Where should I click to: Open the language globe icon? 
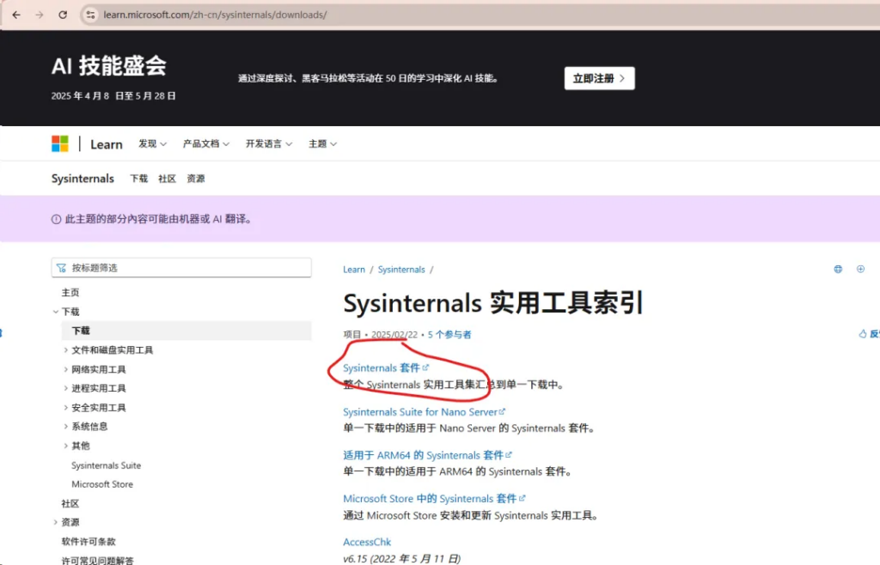click(x=838, y=269)
